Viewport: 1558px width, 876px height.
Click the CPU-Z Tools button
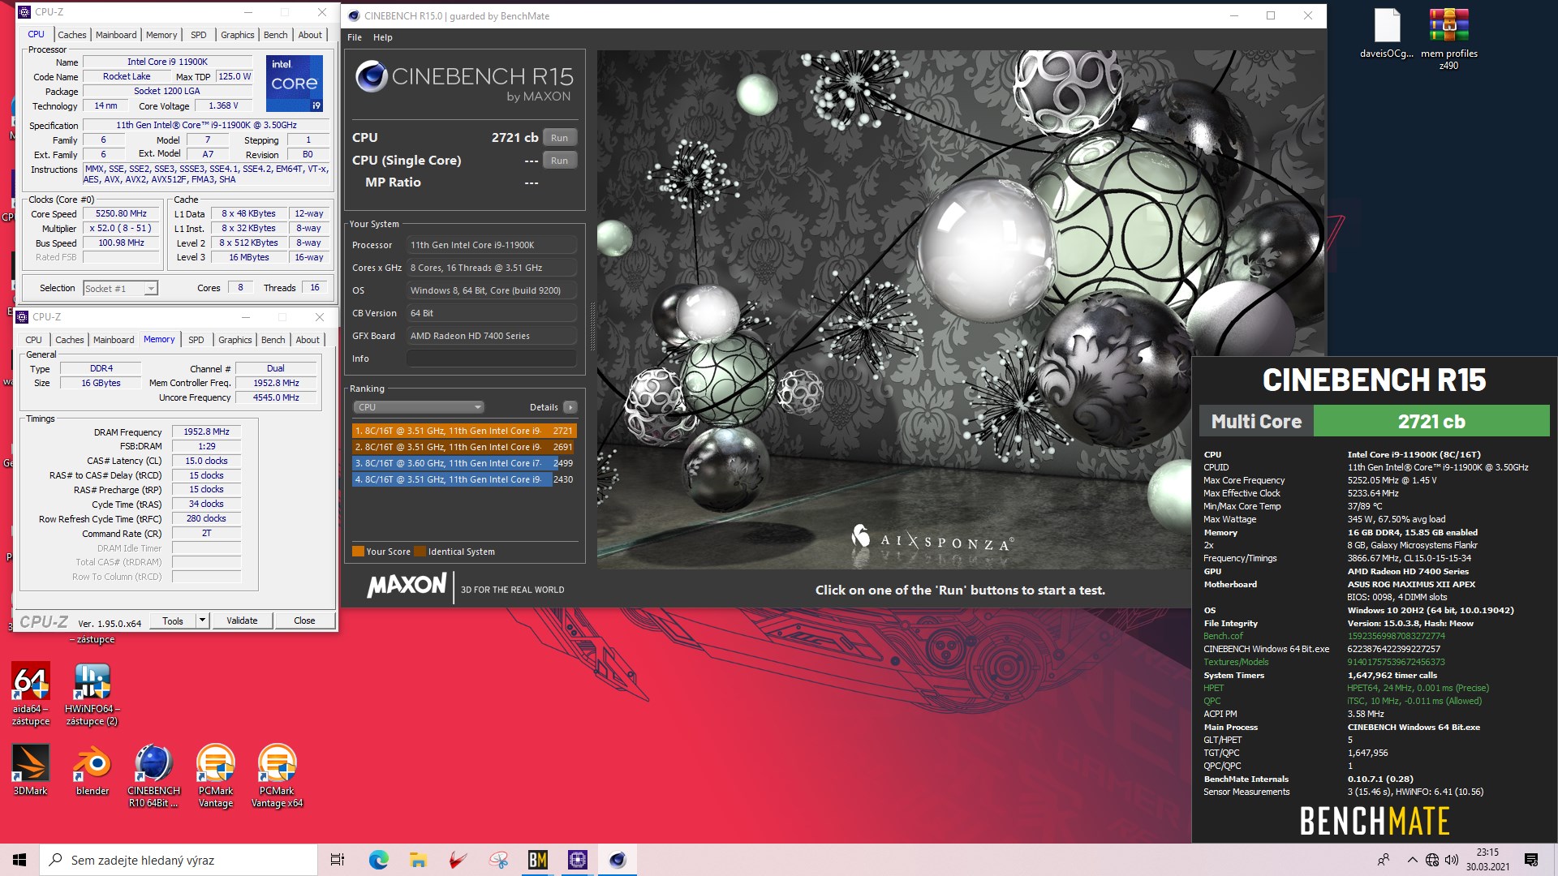click(x=173, y=620)
